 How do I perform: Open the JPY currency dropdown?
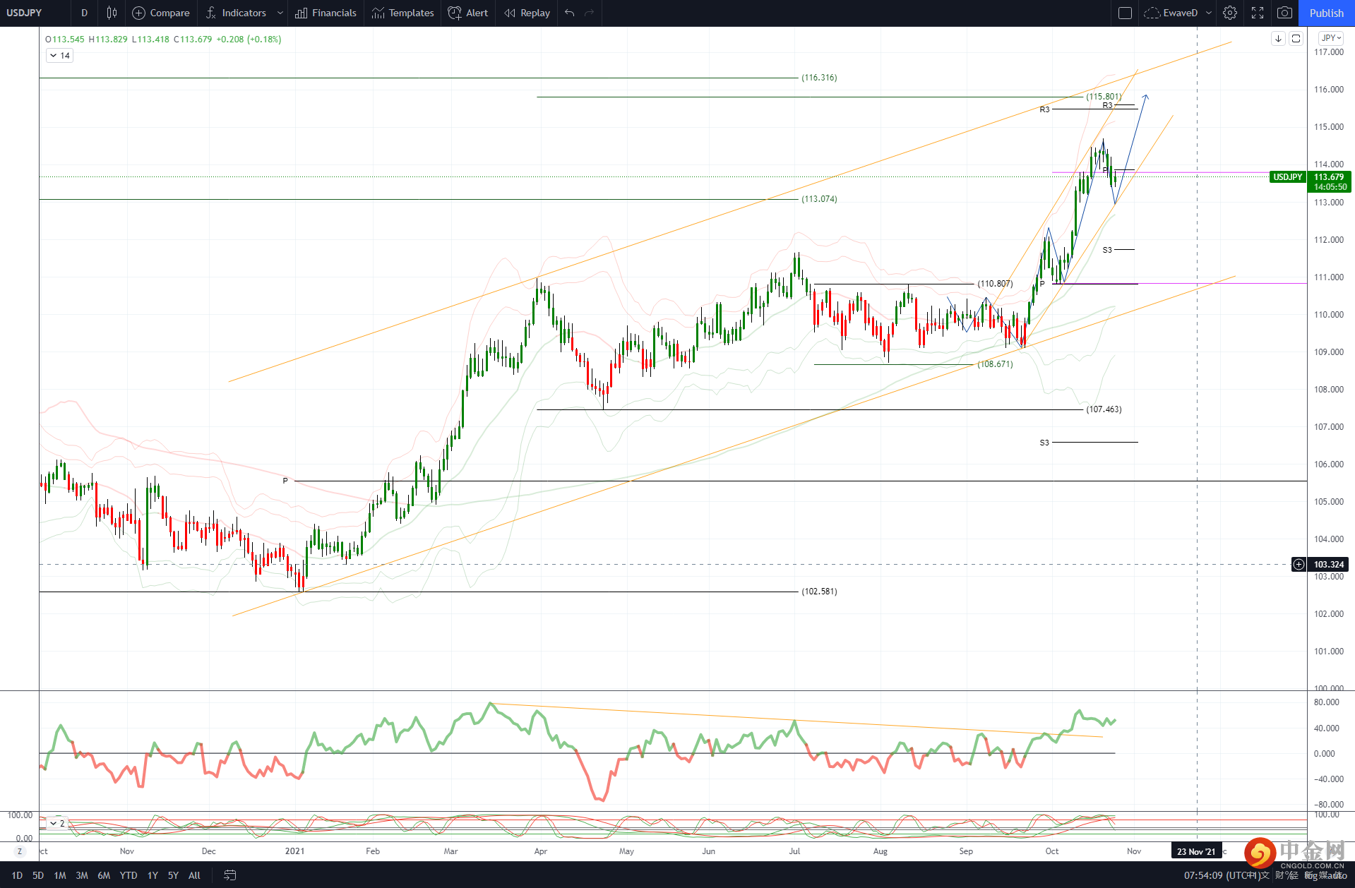[1331, 38]
